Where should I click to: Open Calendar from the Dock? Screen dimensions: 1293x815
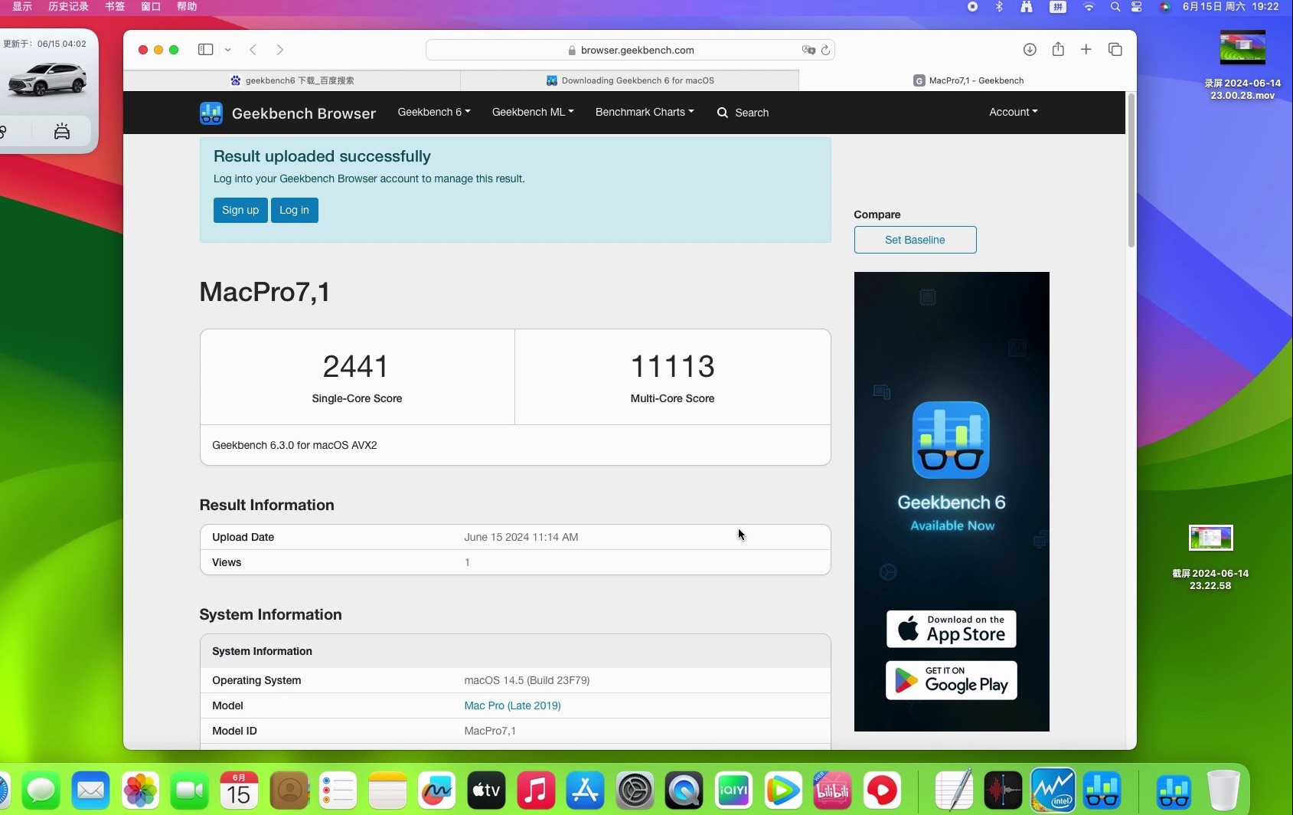point(240,790)
